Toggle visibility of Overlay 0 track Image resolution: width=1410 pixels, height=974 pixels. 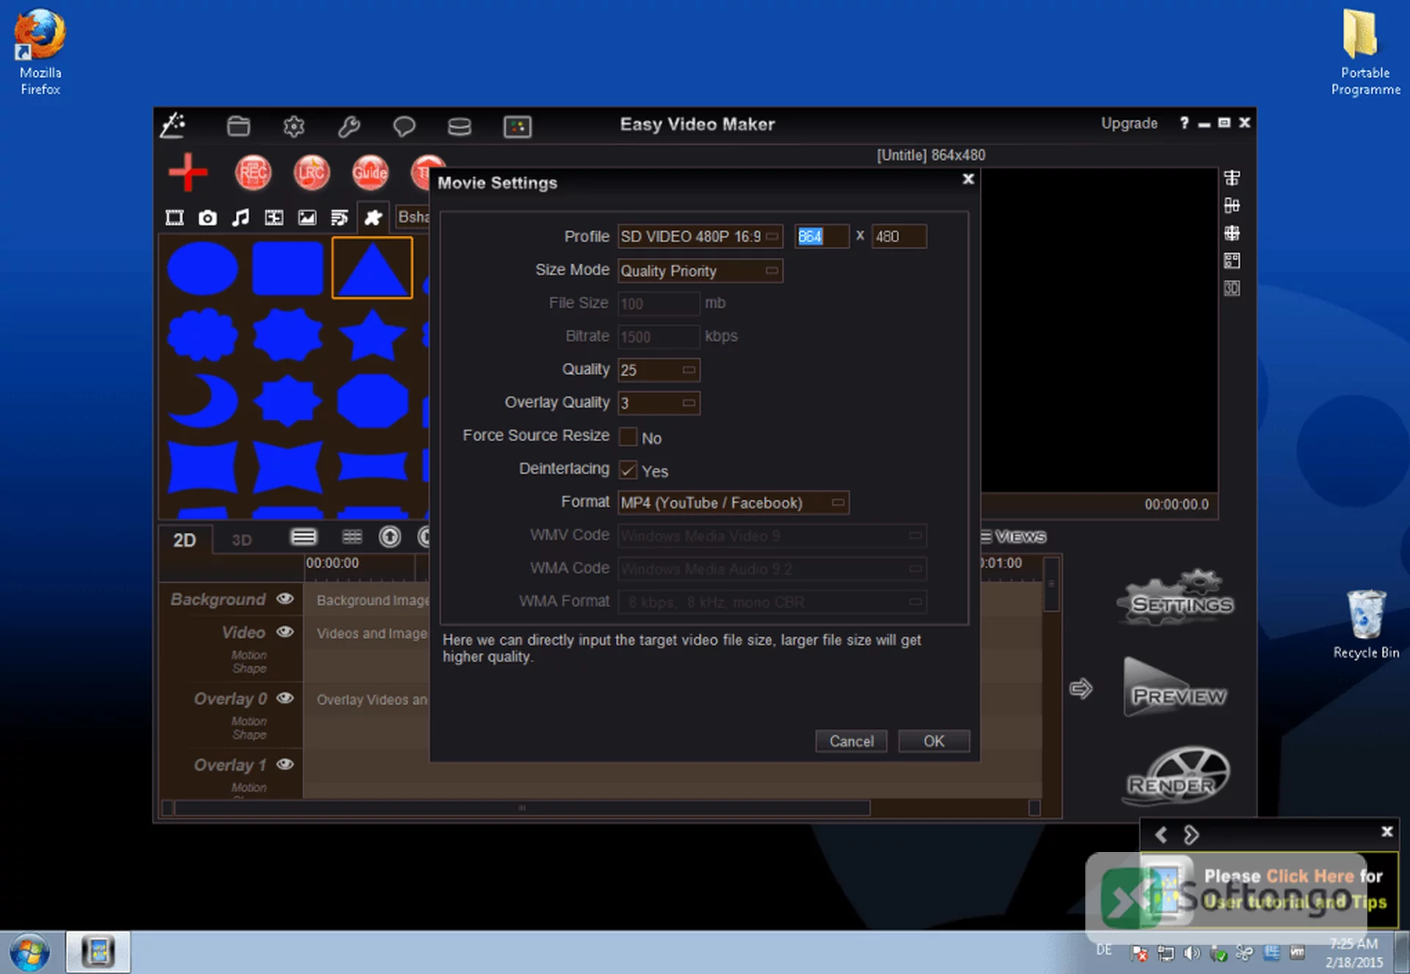pyautogui.click(x=285, y=698)
